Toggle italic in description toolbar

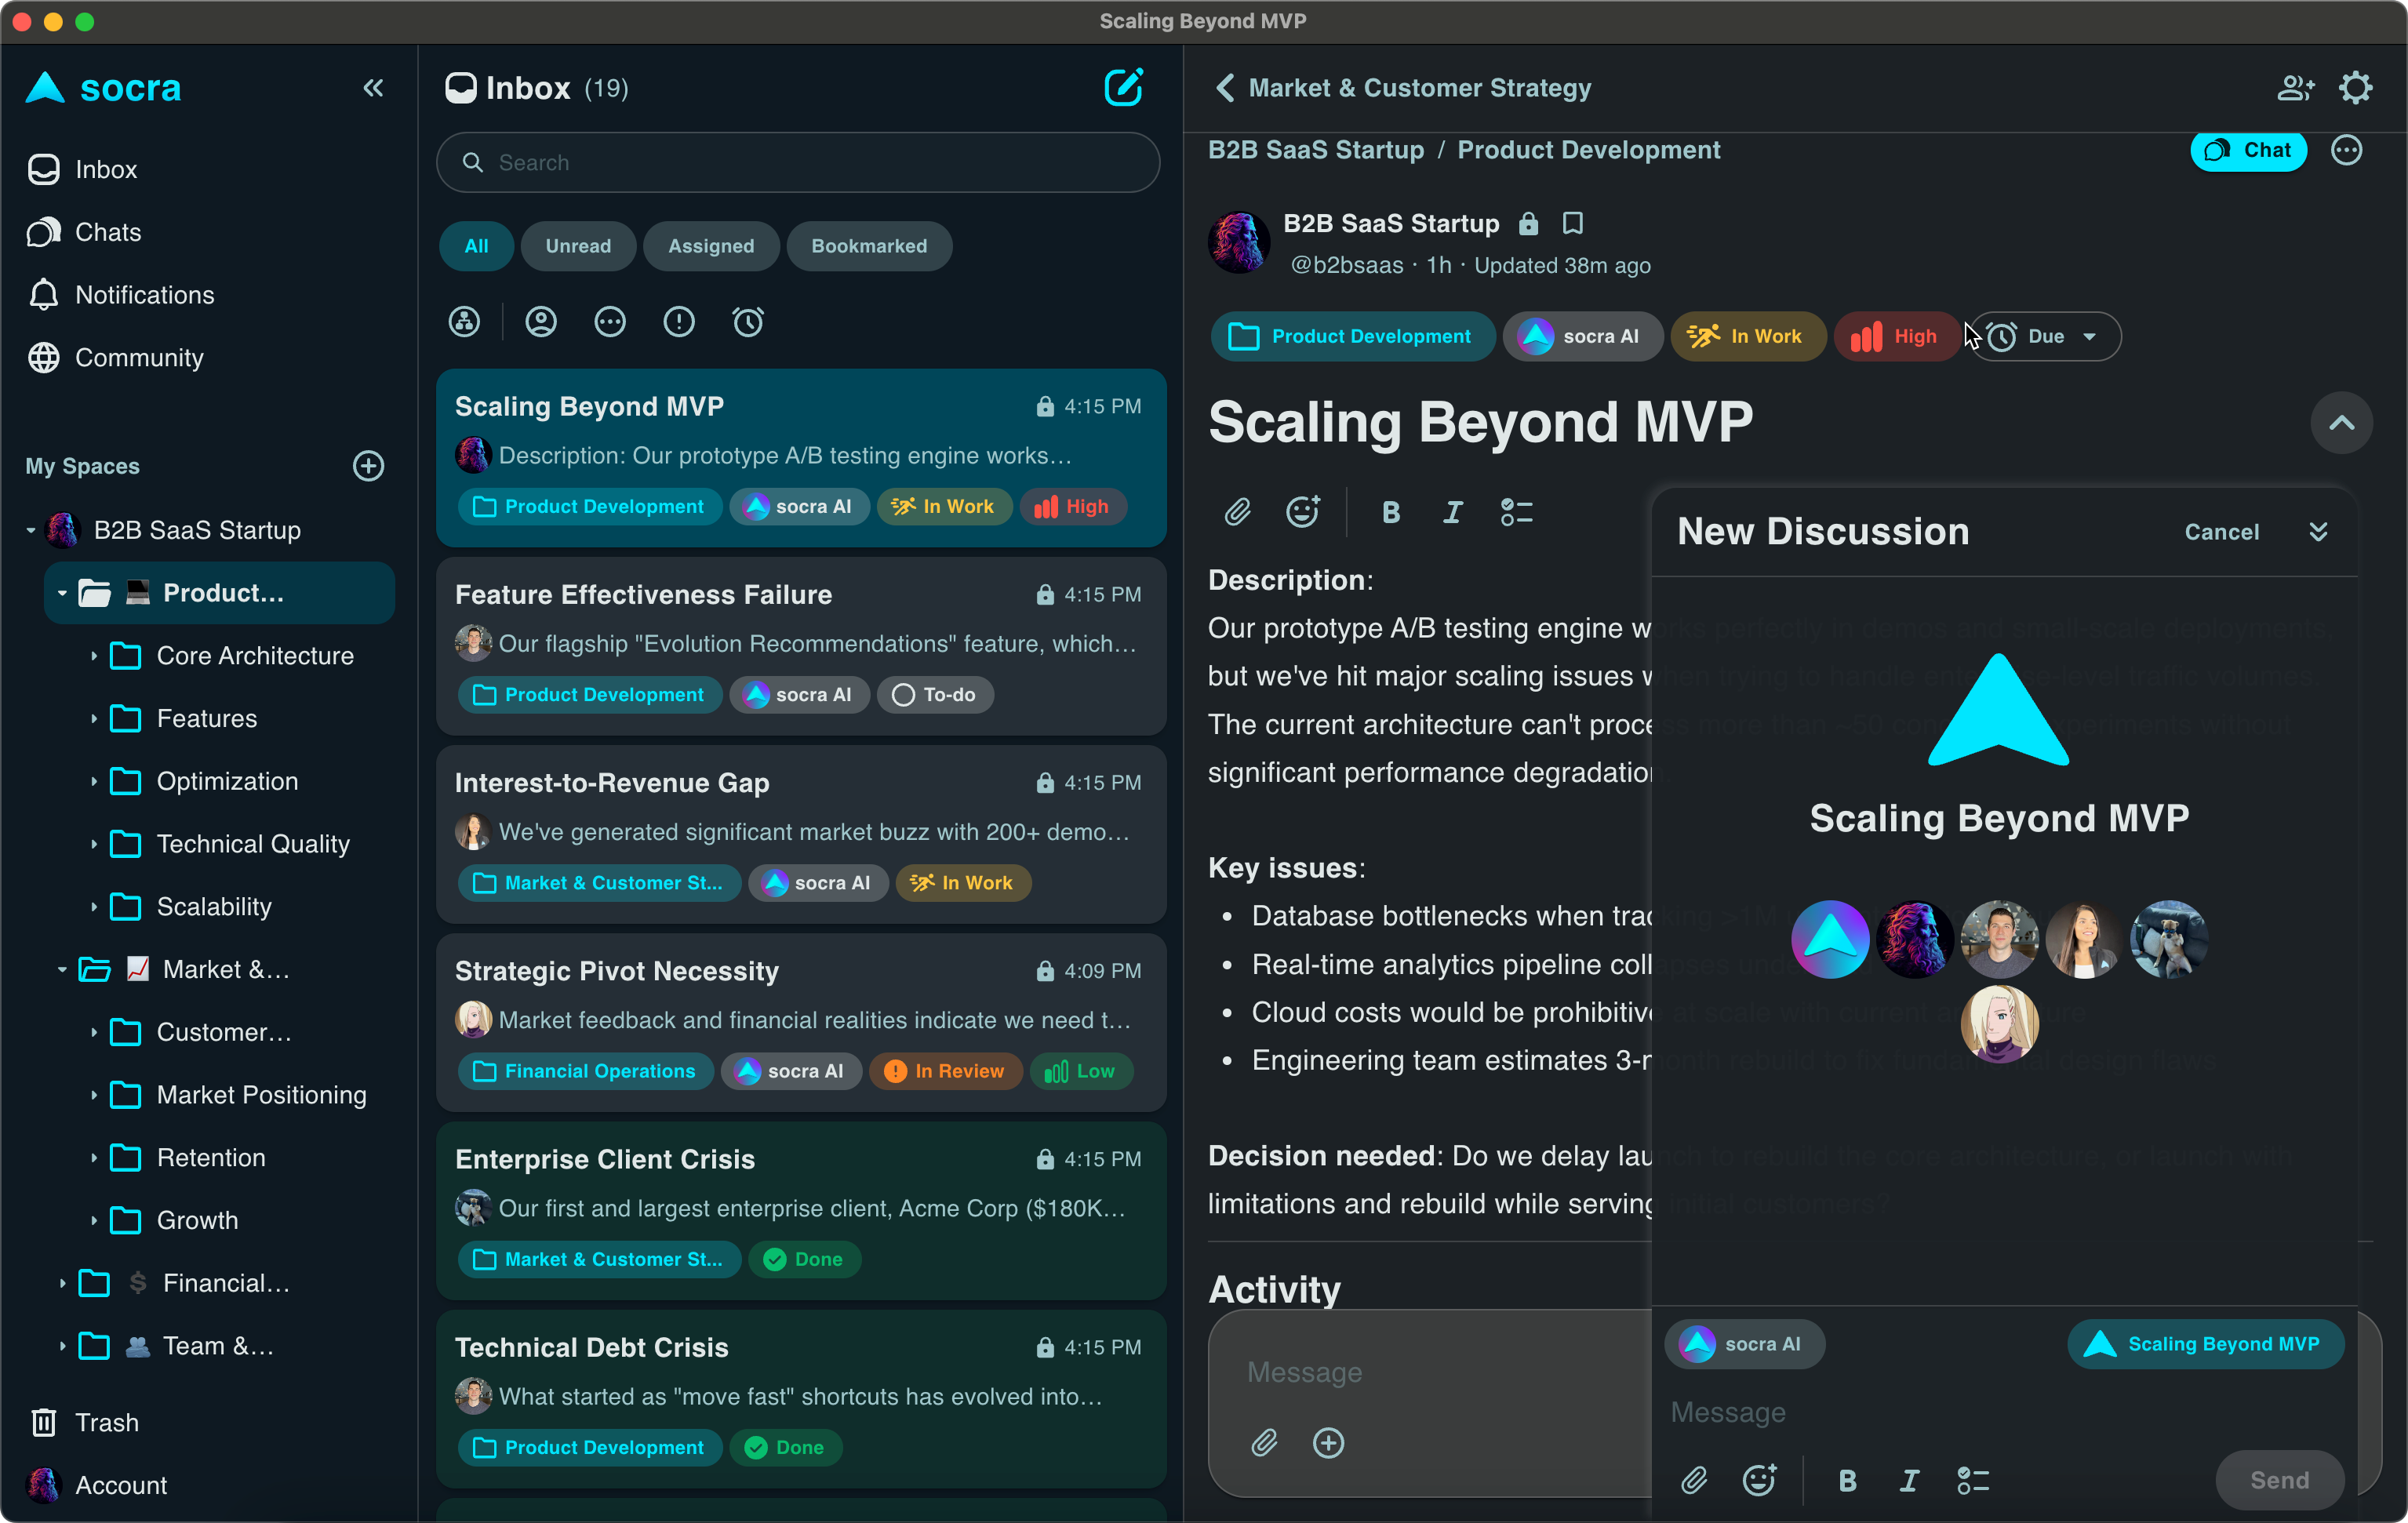1453,512
